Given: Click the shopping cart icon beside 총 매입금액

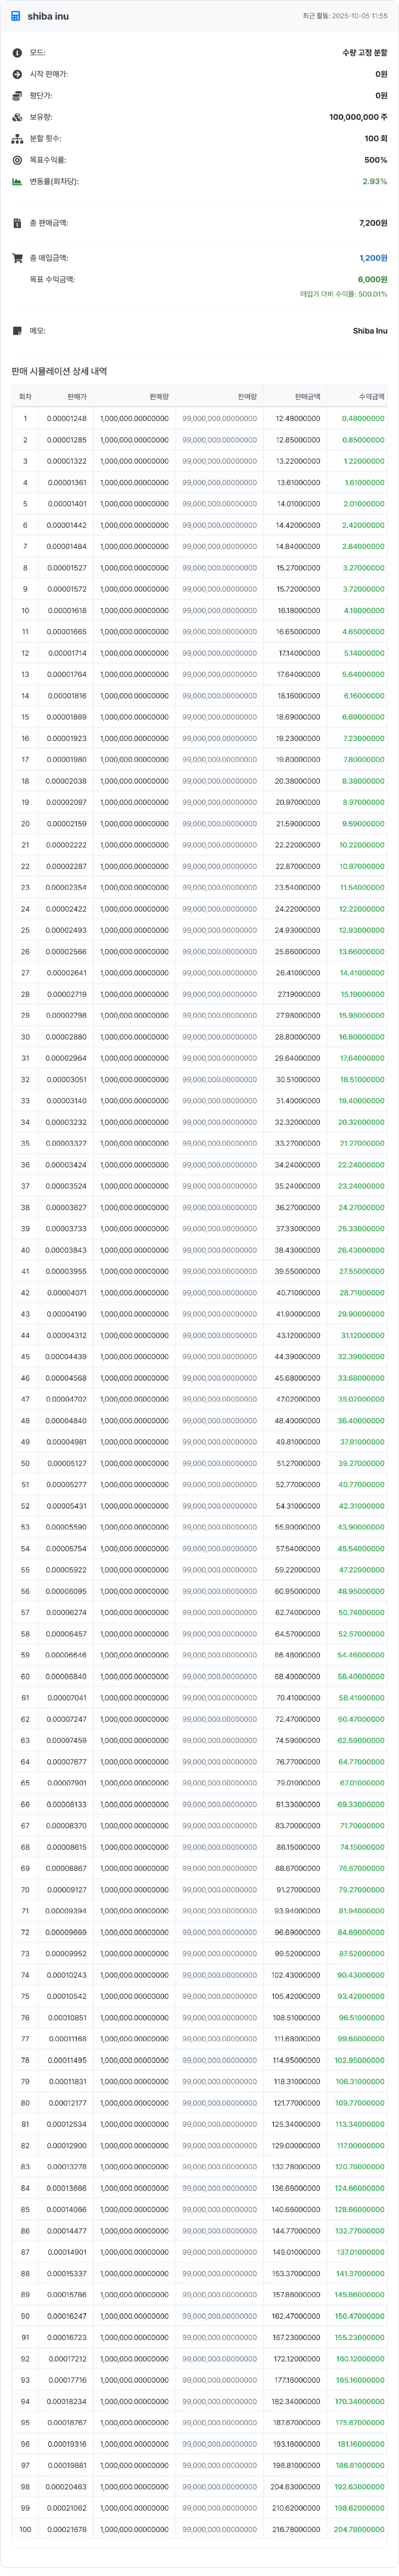Looking at the screenshot, I should (x=17, y=258).
